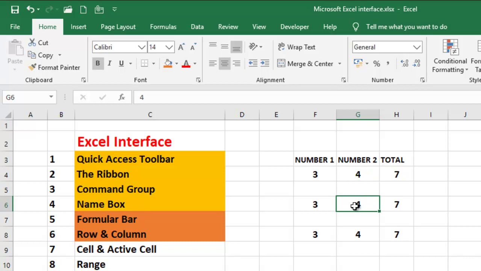The height and width of the screenshot is (271, 481).
Task: Apply Percent Style
Action: (x=377, y=64)
